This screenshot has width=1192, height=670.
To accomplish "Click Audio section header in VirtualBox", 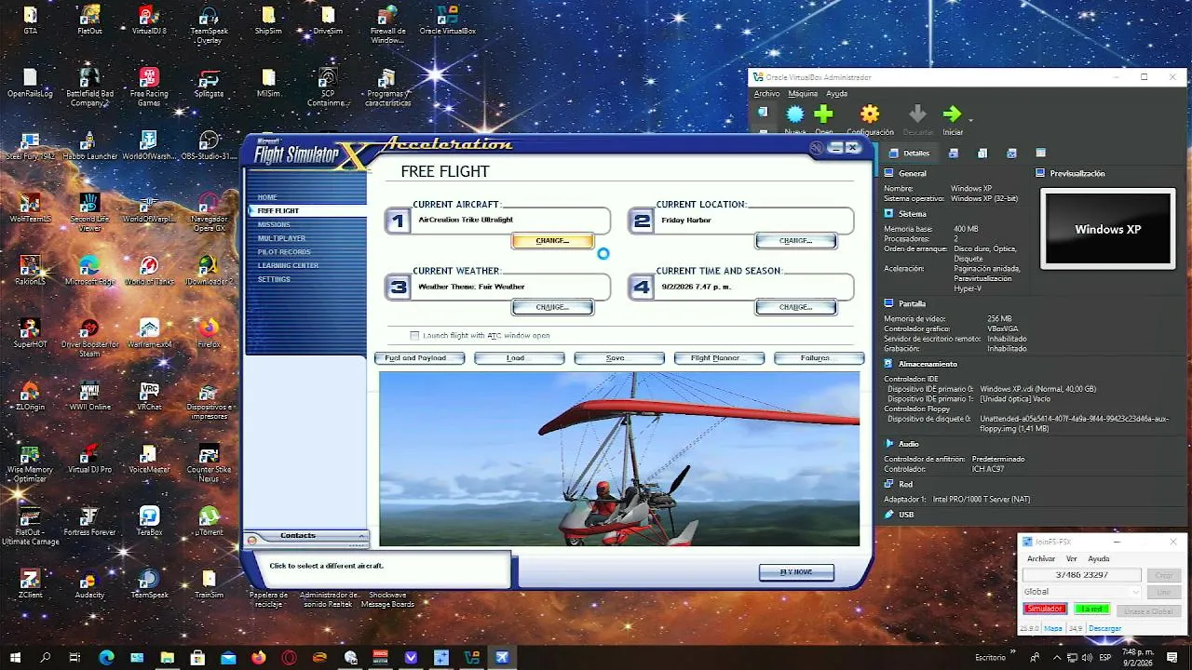I will 908,444.
